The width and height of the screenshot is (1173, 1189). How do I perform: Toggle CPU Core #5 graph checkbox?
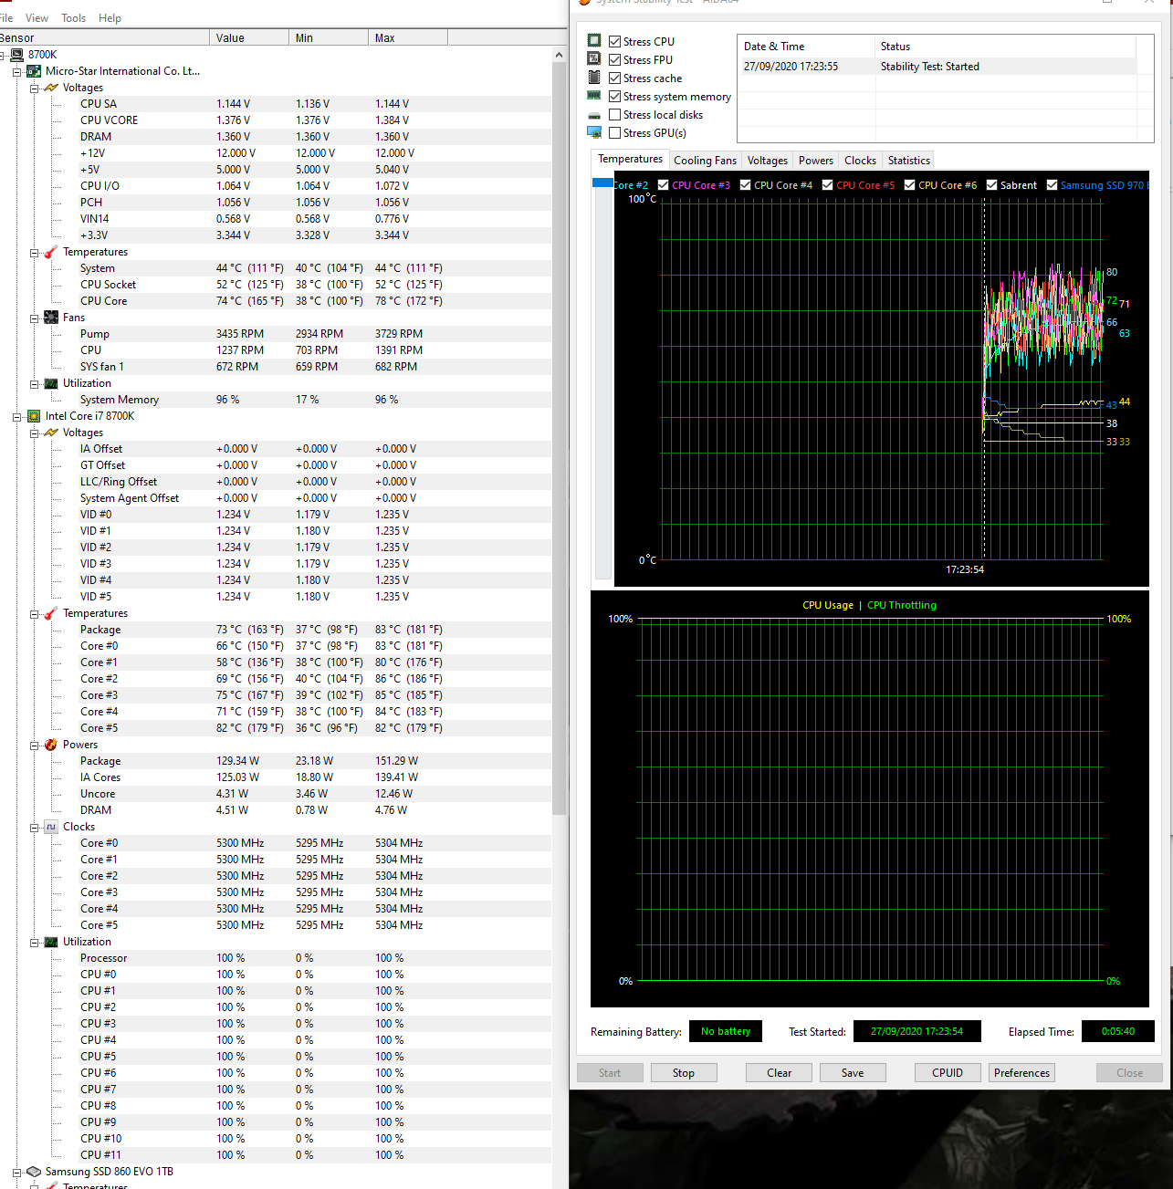coord(828,185)
